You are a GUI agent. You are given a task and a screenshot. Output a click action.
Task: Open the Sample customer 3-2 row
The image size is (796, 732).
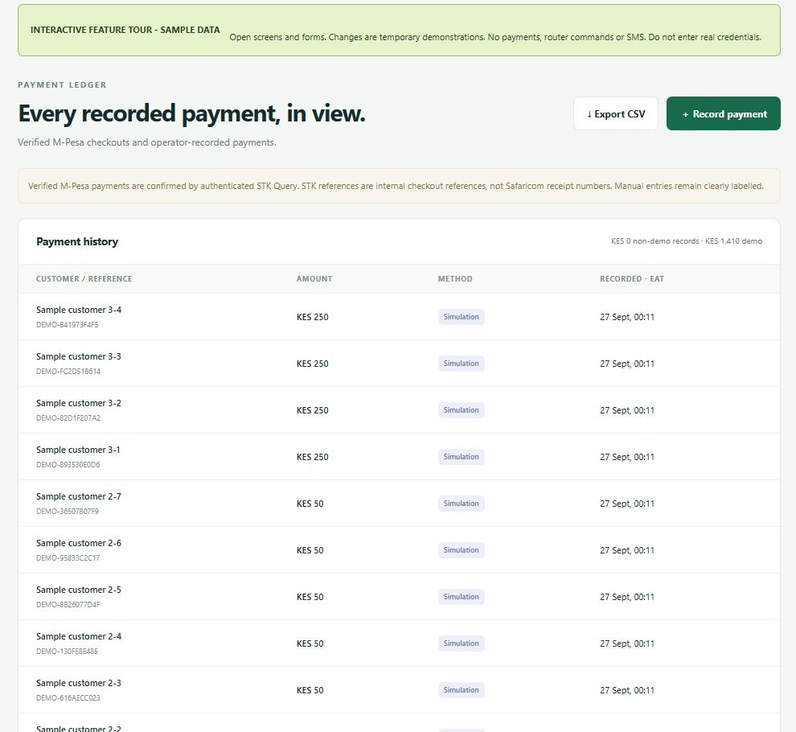click(399, 410)
